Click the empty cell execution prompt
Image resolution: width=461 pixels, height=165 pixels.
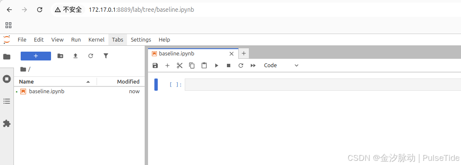(x=176, y=85)
